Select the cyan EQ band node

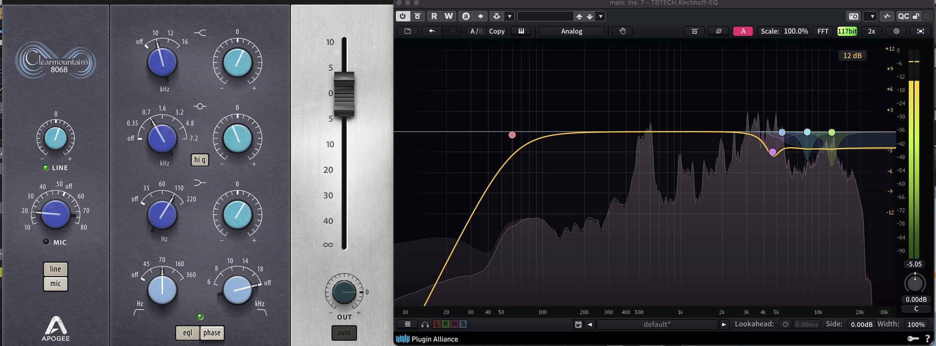(807, 132)
